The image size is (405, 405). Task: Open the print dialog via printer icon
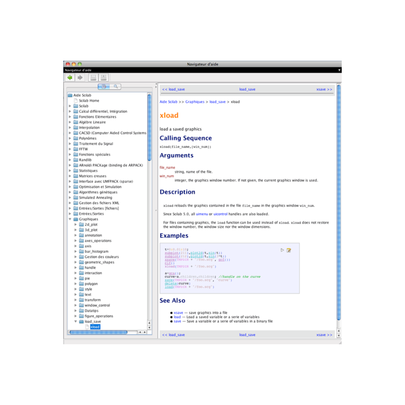pos(93,77)
